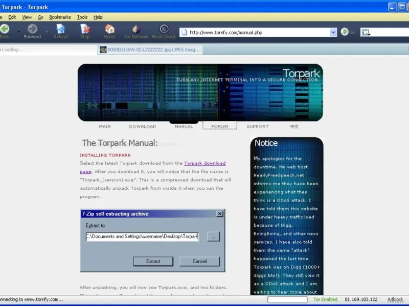409x306 pixels.
Task: Click the Back navigation arrow icon
Action: point(5,29)
